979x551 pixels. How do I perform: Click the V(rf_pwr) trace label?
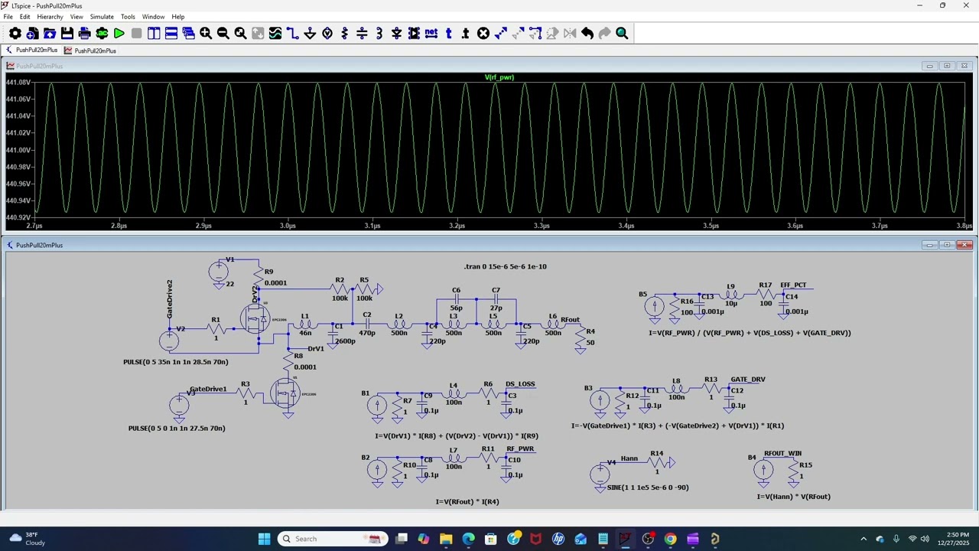coord(499,77)
